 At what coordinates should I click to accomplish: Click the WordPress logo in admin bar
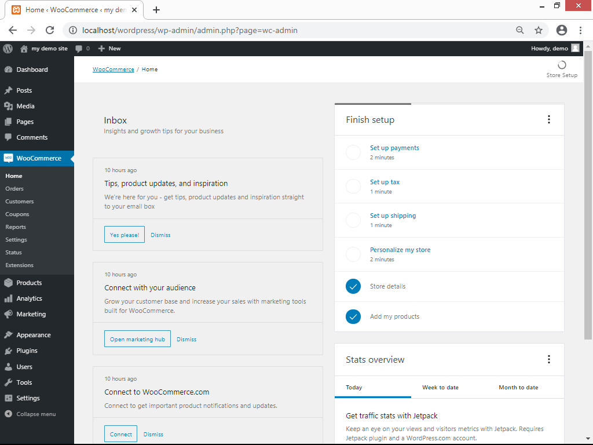(x=8, y=49)
